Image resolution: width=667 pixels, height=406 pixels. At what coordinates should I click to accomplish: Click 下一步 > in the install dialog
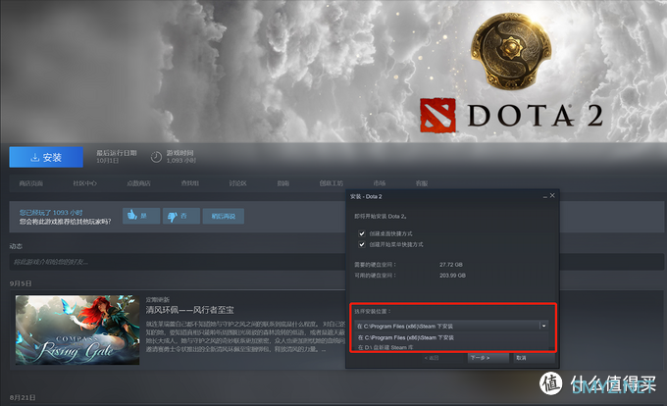coord(488,358)
